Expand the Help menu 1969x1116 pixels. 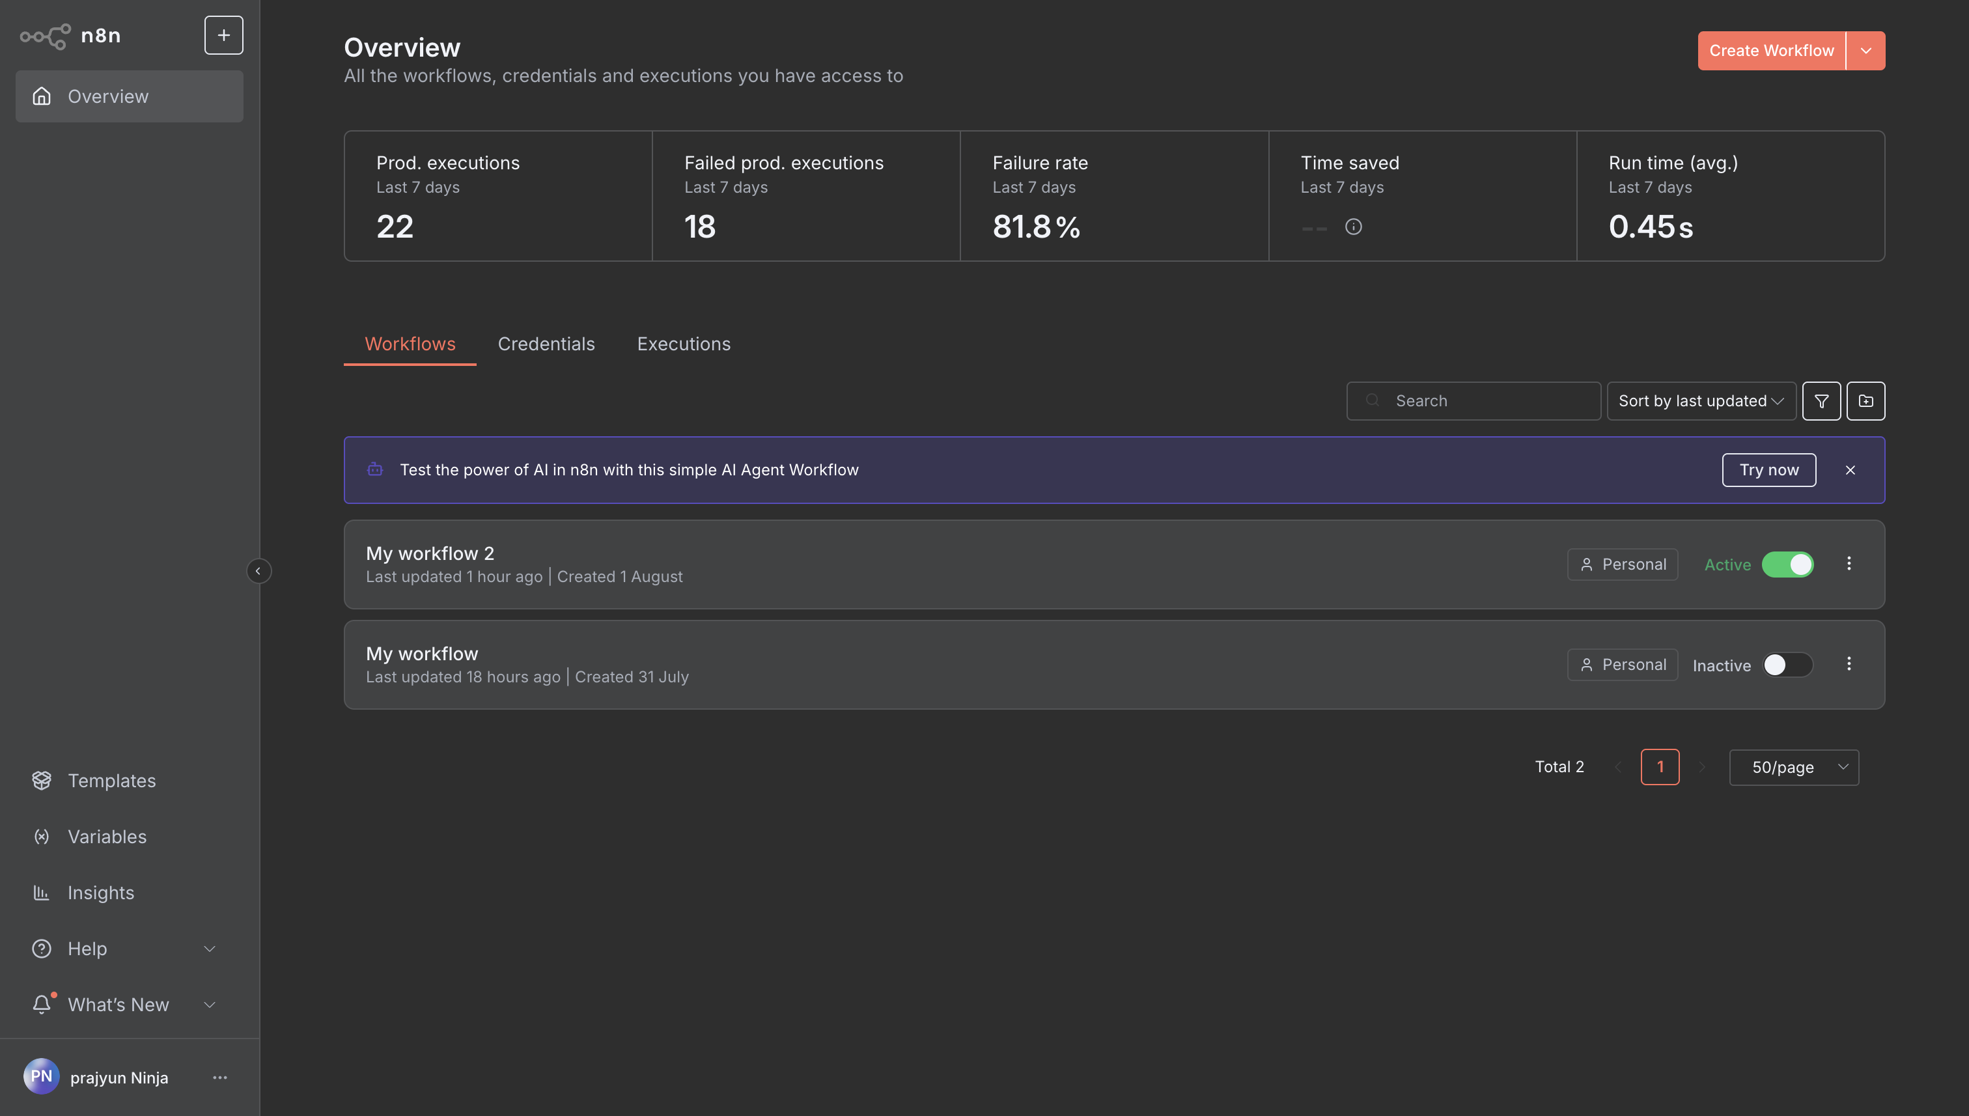pyautogui.click(x=130, y=948)
